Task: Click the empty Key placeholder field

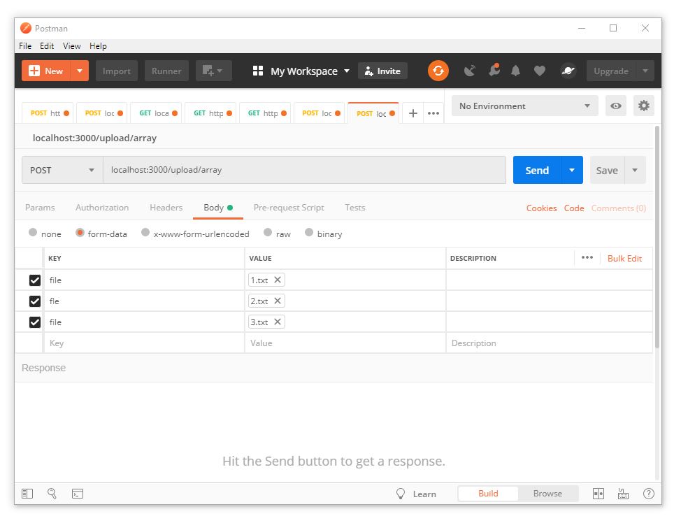Action: click(x=144, y=343)
